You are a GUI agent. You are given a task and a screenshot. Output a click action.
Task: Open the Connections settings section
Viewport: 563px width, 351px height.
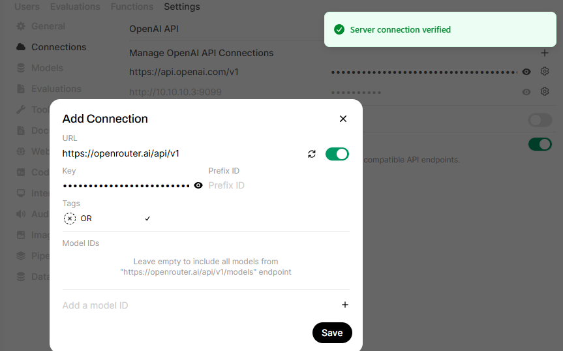click(59, 47)
